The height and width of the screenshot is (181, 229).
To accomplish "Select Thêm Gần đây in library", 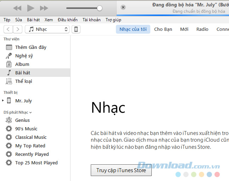I will pyautogui.click(x=35, y=47).
